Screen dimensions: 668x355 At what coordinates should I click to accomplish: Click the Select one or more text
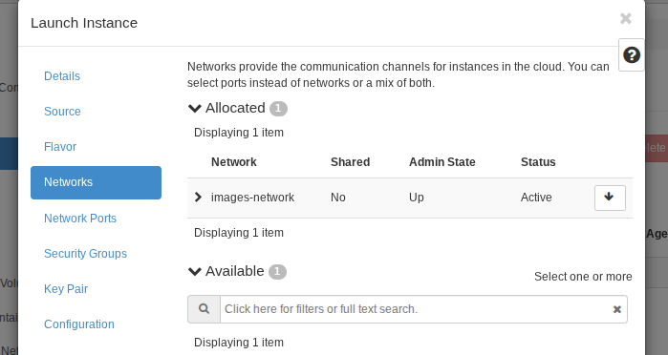click(x=583, y=277)
